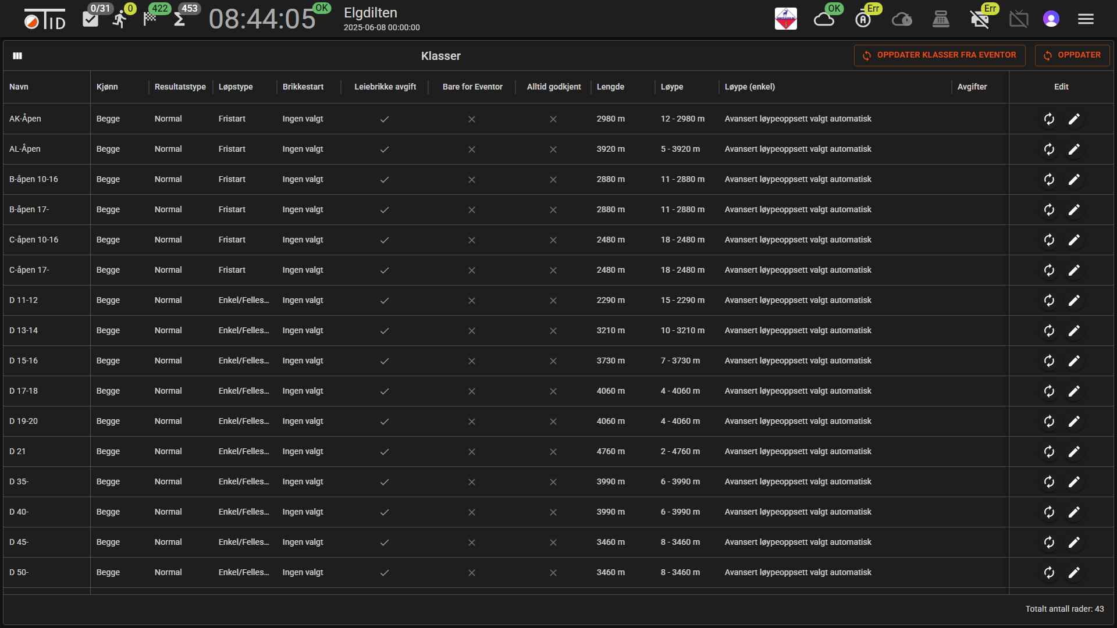Select the D 17-18 class name
The height and width of the screenshot is (628, 1117).
click(x=23, y=391)
